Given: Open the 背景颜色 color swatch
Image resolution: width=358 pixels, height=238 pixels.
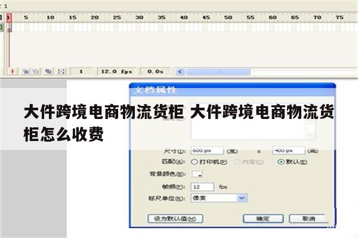Looking at the screenshot, I should pos(197,174).
